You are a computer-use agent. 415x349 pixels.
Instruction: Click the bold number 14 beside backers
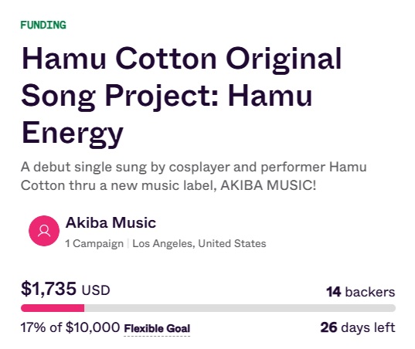[334, 292]
